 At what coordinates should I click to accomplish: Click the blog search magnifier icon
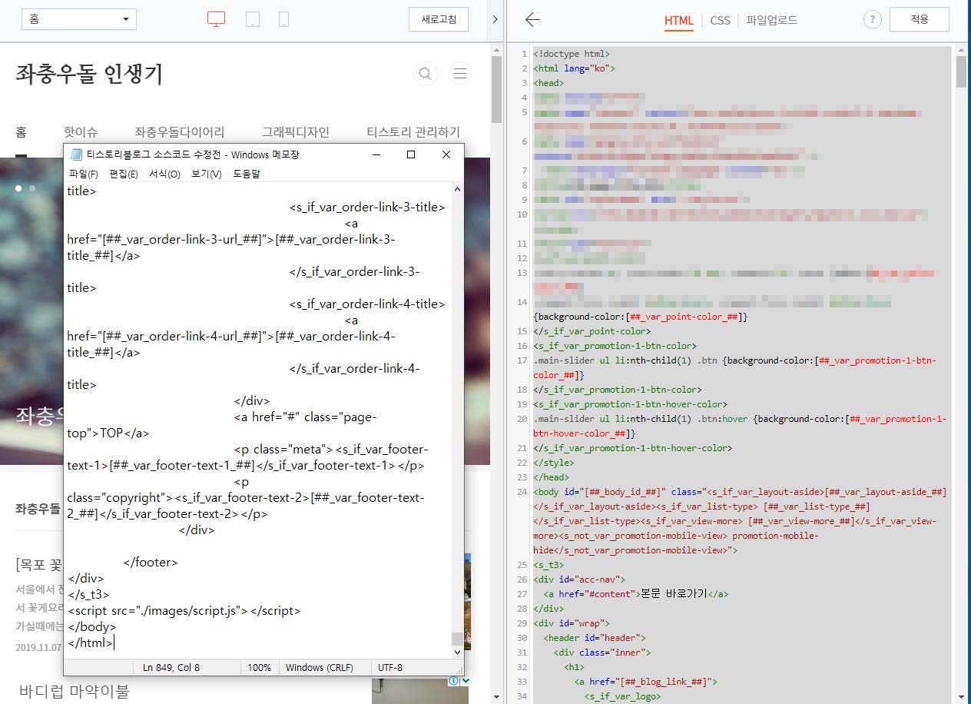pos(425,74)
